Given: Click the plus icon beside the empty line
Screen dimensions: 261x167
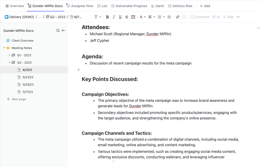Looking at the screenshot, I should 78,70.
